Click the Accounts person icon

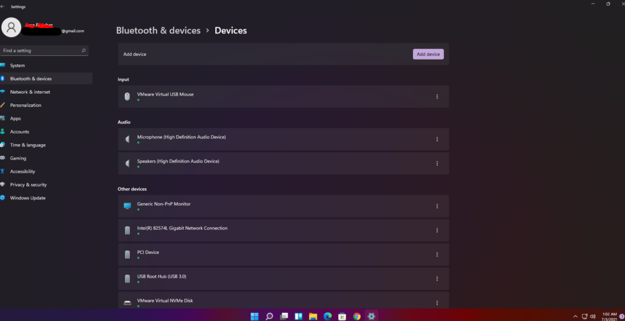point(3,132)
